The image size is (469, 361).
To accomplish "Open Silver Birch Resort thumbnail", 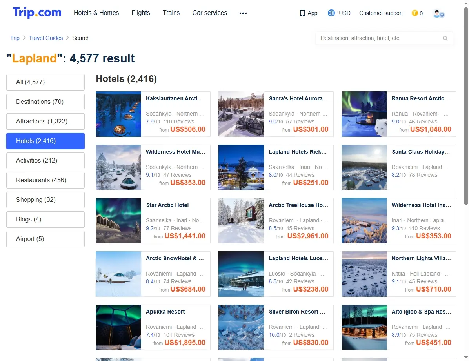I will (x=241, y=327).
